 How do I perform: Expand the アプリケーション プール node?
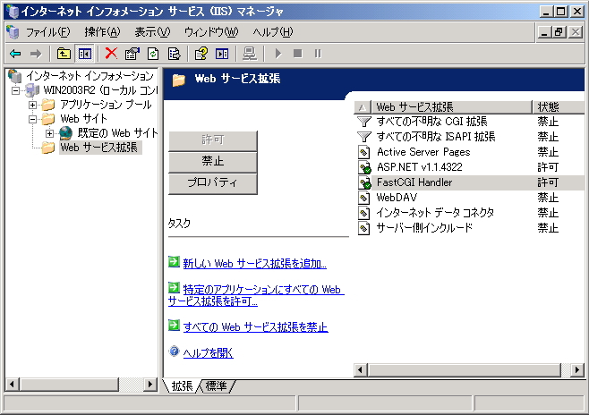(x=33, y=105)
